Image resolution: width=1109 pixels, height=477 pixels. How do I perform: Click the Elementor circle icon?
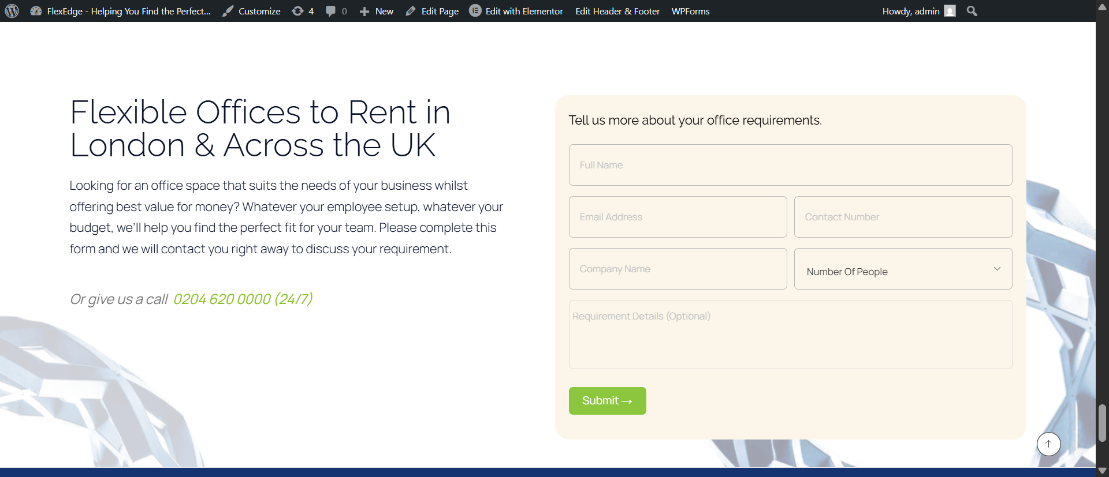point(475,11)
